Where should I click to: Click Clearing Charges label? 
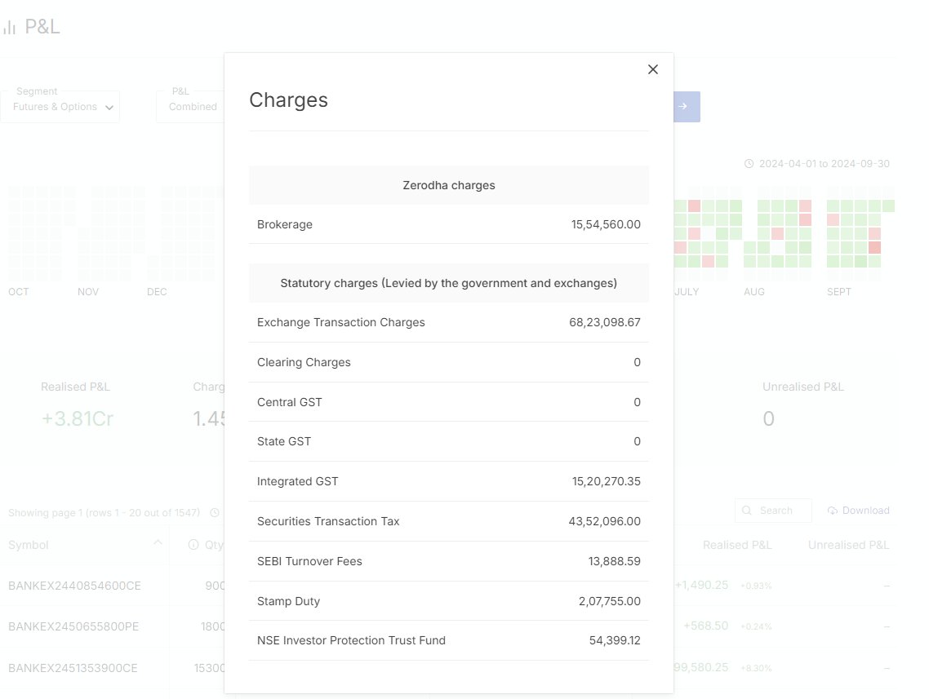304,362
